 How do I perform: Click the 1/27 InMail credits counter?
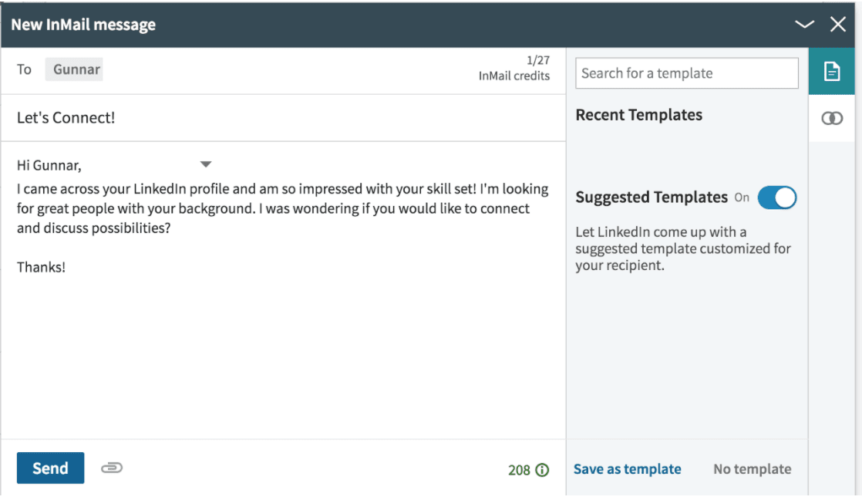(514, 68)
